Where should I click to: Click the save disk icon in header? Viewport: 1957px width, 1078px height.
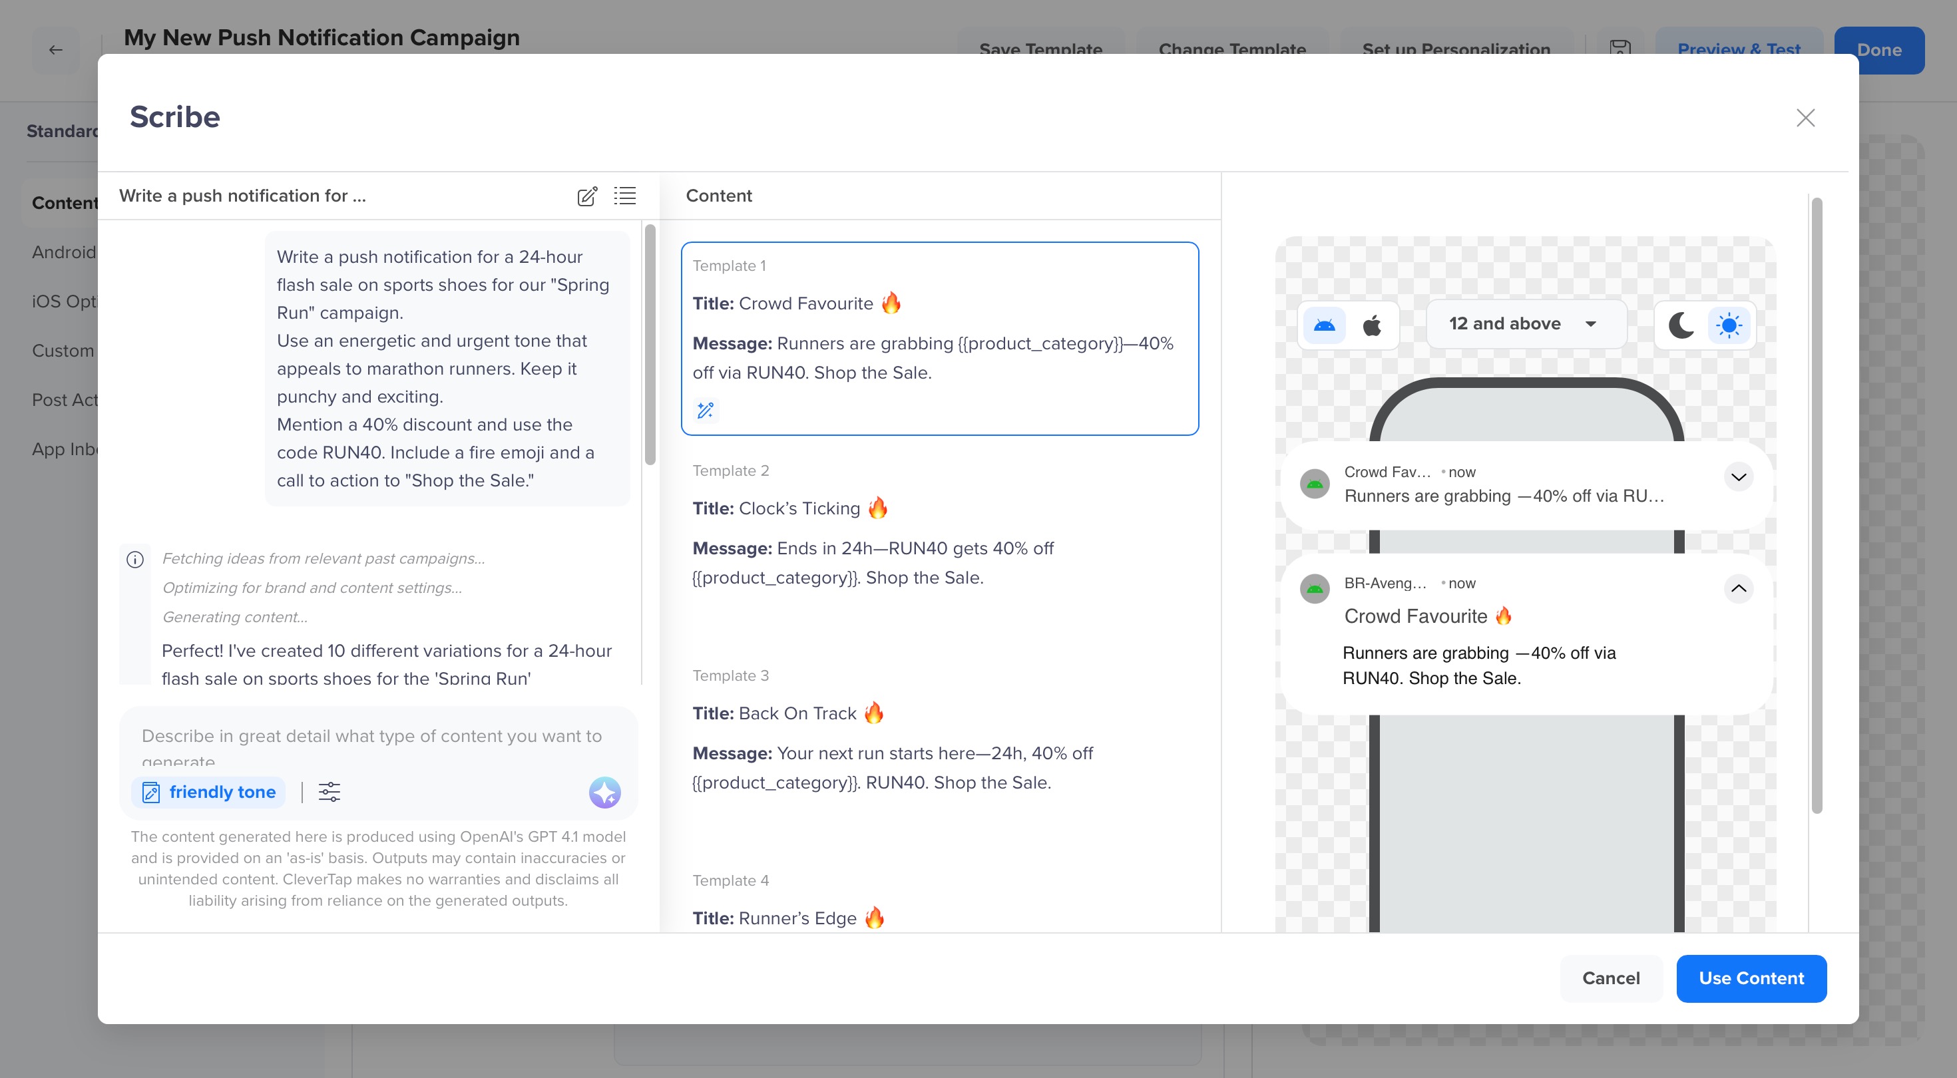click(x=1620, y=48)
